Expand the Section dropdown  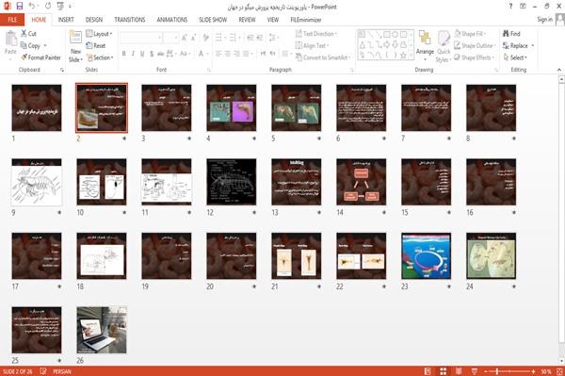tap(100, 57)
